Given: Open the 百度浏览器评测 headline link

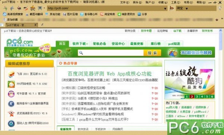Looking at the screenshot, I should [x=109, y=74].
